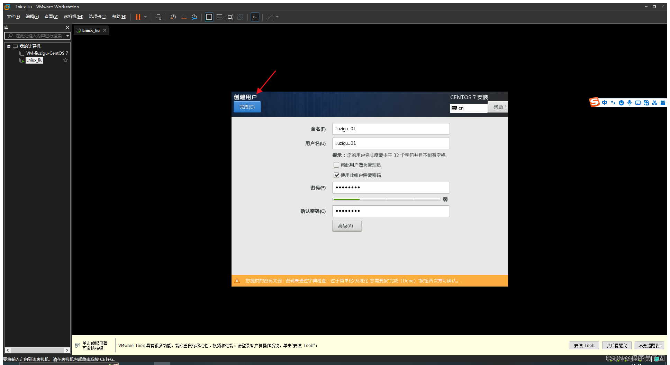Focus the 用户名(U) username field
This screenshot has height=365, width=670.
pyautogui.click(x=391, y=143)
